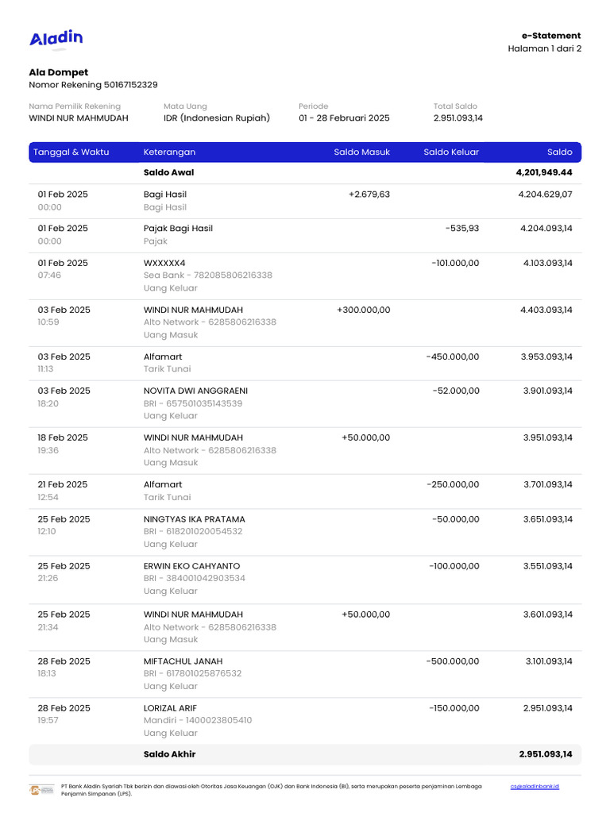The image size is (610, 813).
Task: Click the '18 Feb 2025' date
Action: pyautogui.click(x=63, y=437)
